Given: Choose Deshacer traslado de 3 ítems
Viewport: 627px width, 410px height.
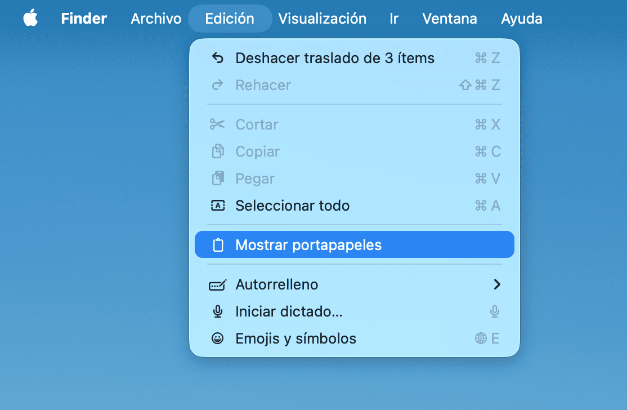Looking at the screenshot, I should tap(335, 58).
